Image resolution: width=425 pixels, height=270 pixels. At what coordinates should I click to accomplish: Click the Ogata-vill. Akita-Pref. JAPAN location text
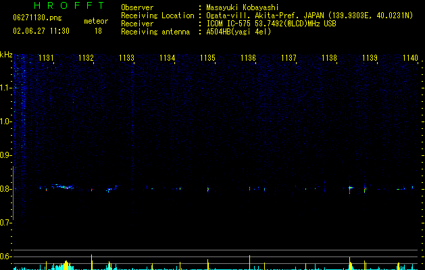(x=309, y=16)
